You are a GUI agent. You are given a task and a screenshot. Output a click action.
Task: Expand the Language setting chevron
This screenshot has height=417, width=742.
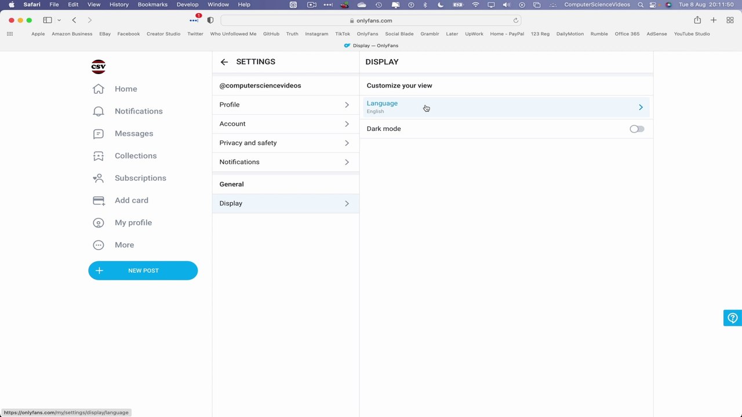(x=641, y=107)
